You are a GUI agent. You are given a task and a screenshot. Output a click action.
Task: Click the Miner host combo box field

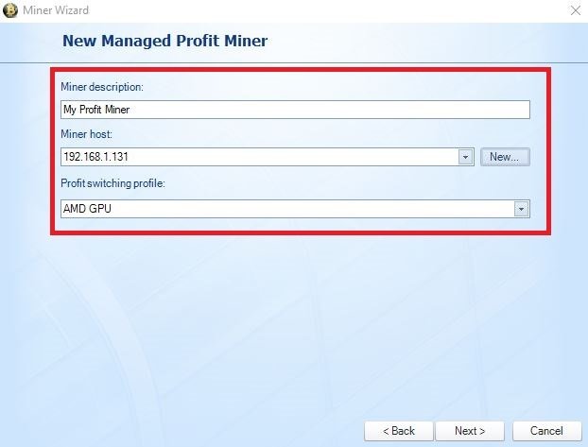(x=267, y=157)
